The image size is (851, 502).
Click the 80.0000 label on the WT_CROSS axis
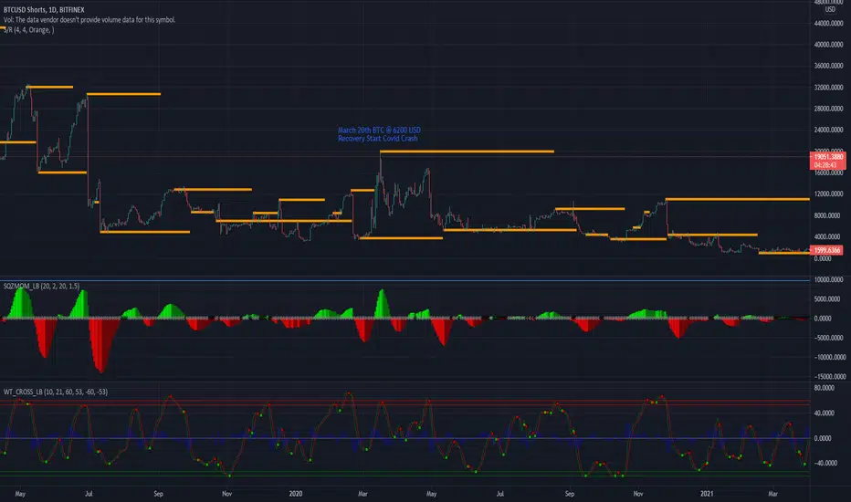825,388
